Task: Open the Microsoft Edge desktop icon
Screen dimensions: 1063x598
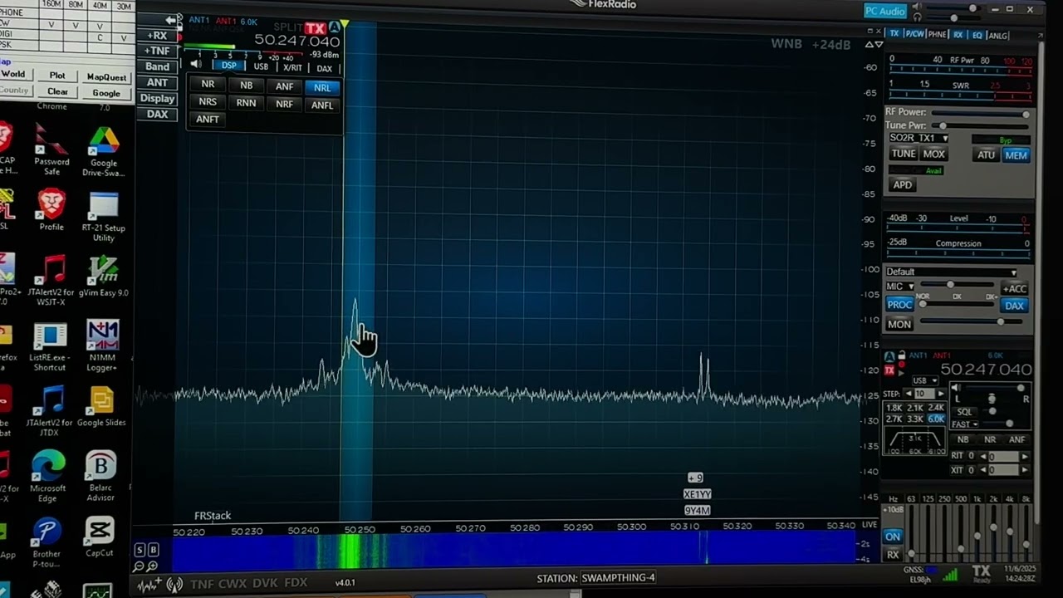Action: (x=48, y=477)
